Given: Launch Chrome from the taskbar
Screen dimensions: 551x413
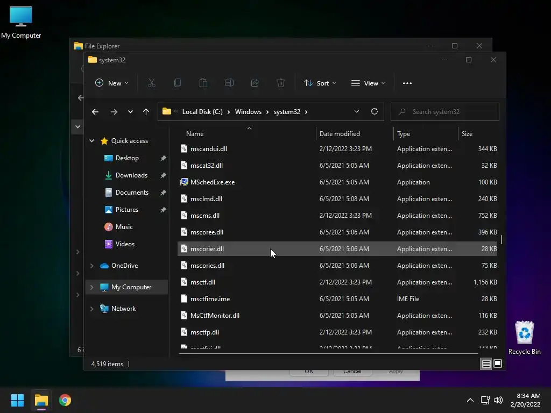Looking at the screenshot, I should coord(65,400).
